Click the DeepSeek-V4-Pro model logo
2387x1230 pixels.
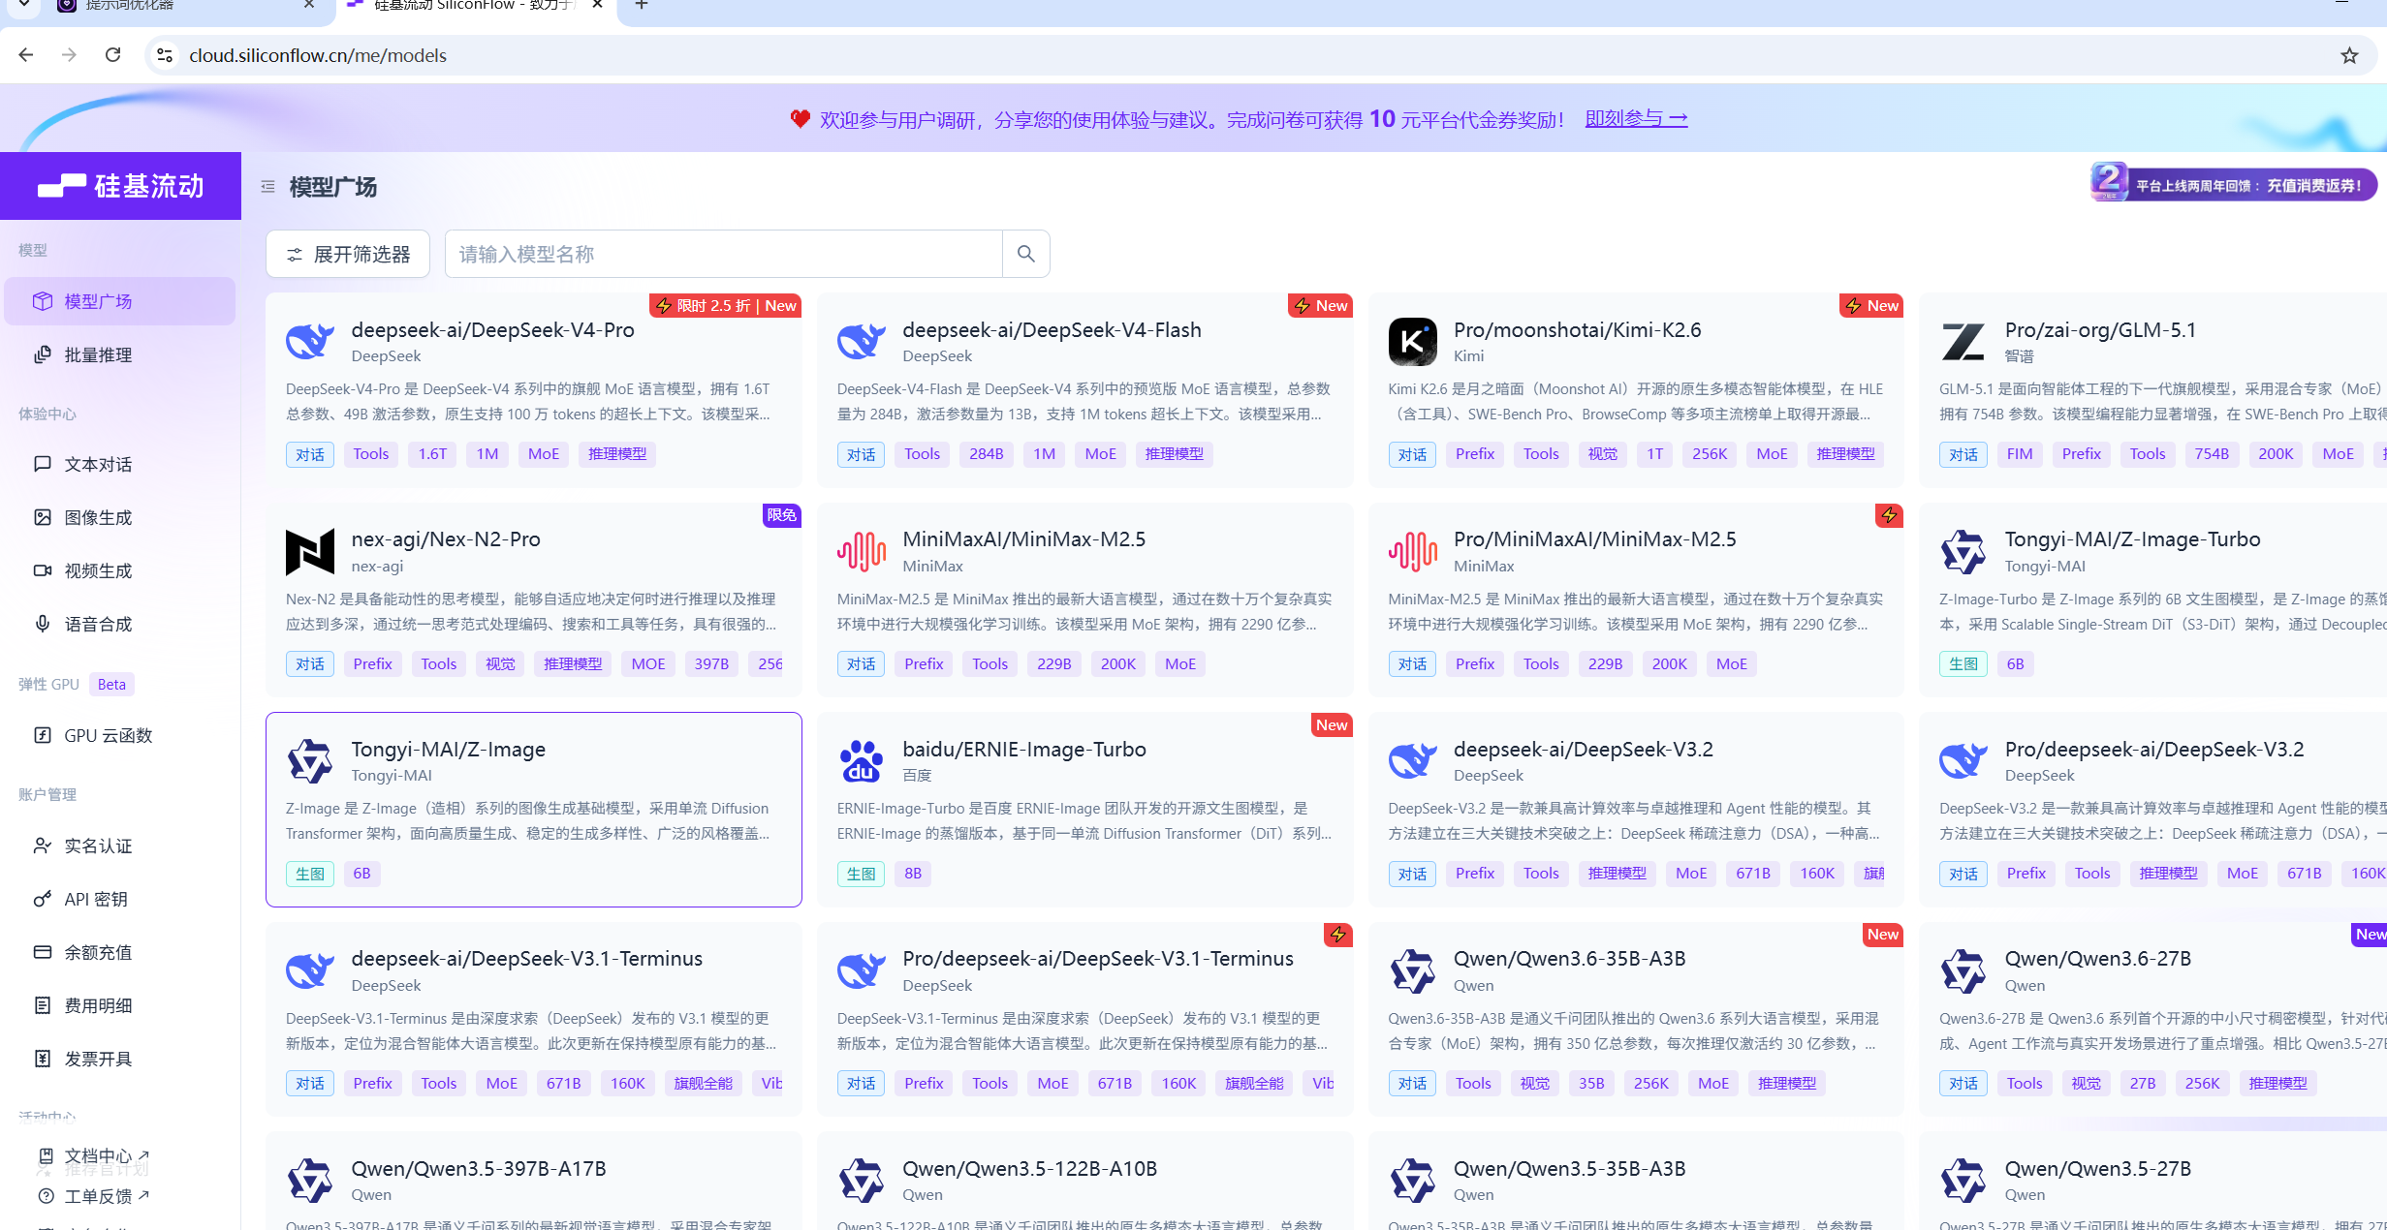(310, 342)
